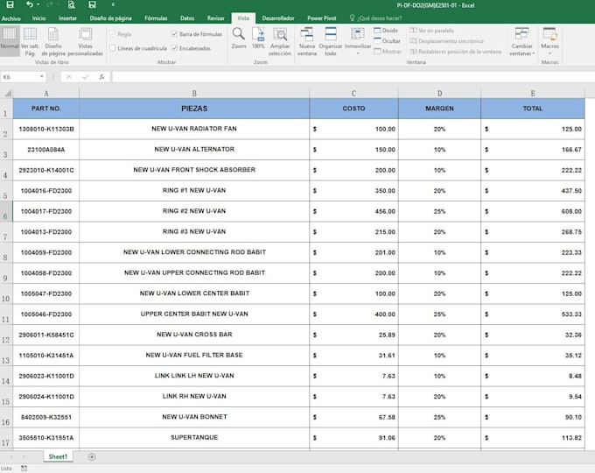
Task: Click into the formula bar
Action: [x=353, y=77]
